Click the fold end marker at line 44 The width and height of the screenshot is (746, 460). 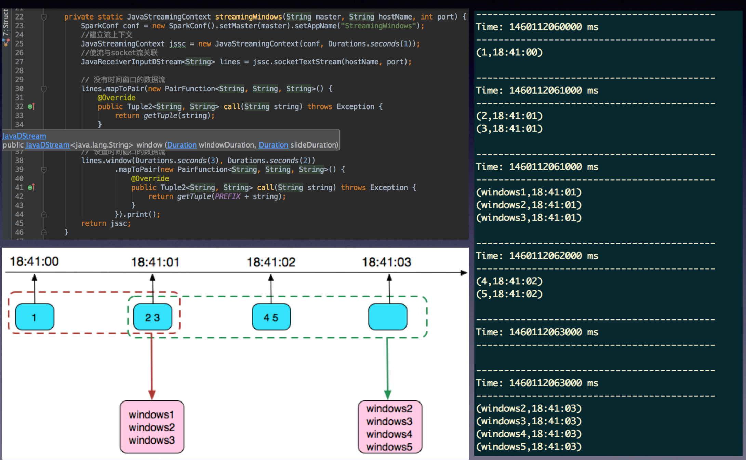[44, 215]
